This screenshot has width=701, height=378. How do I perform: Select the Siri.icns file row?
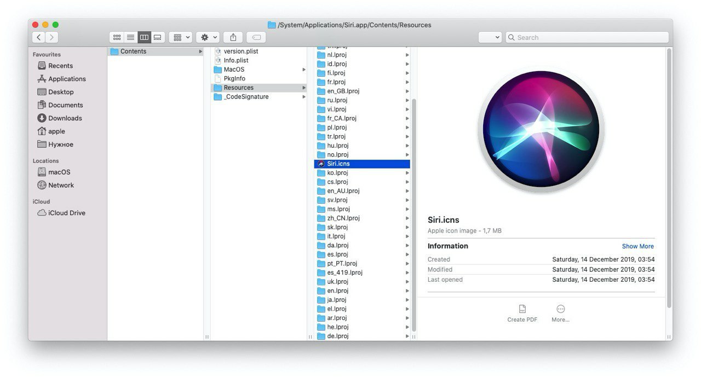coord(362,164)
